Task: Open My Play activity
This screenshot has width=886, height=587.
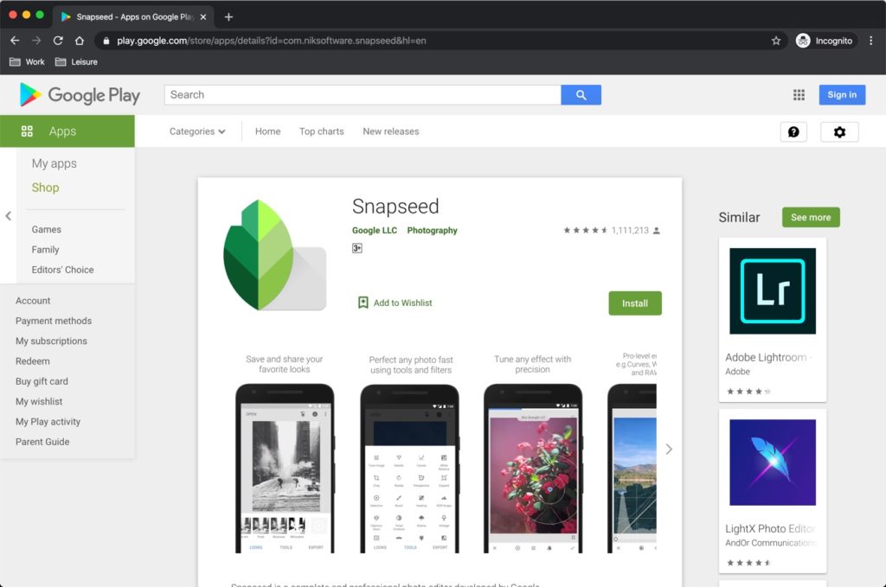Action: (x=48, y=422)
